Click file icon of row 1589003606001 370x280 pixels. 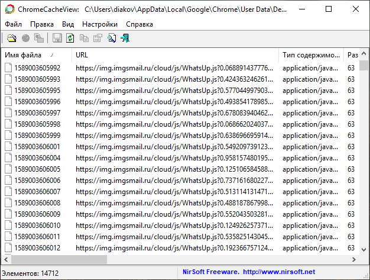click(8, 147)
